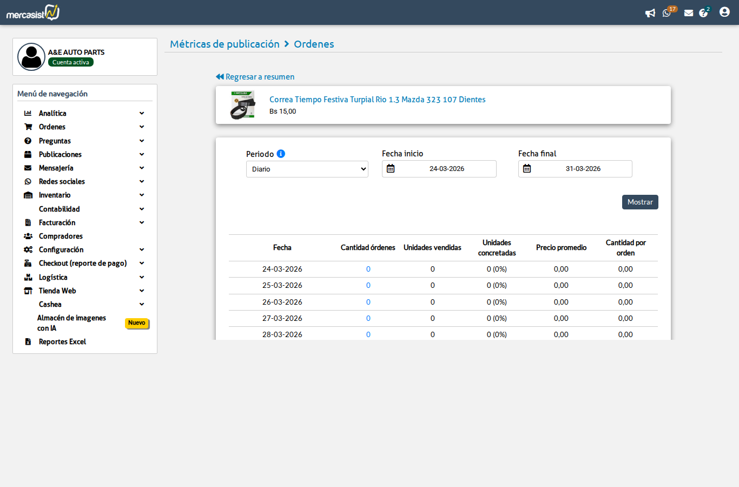Click the Checkout cash register icon
Screen dimensions: 739x487
[28, 263]
